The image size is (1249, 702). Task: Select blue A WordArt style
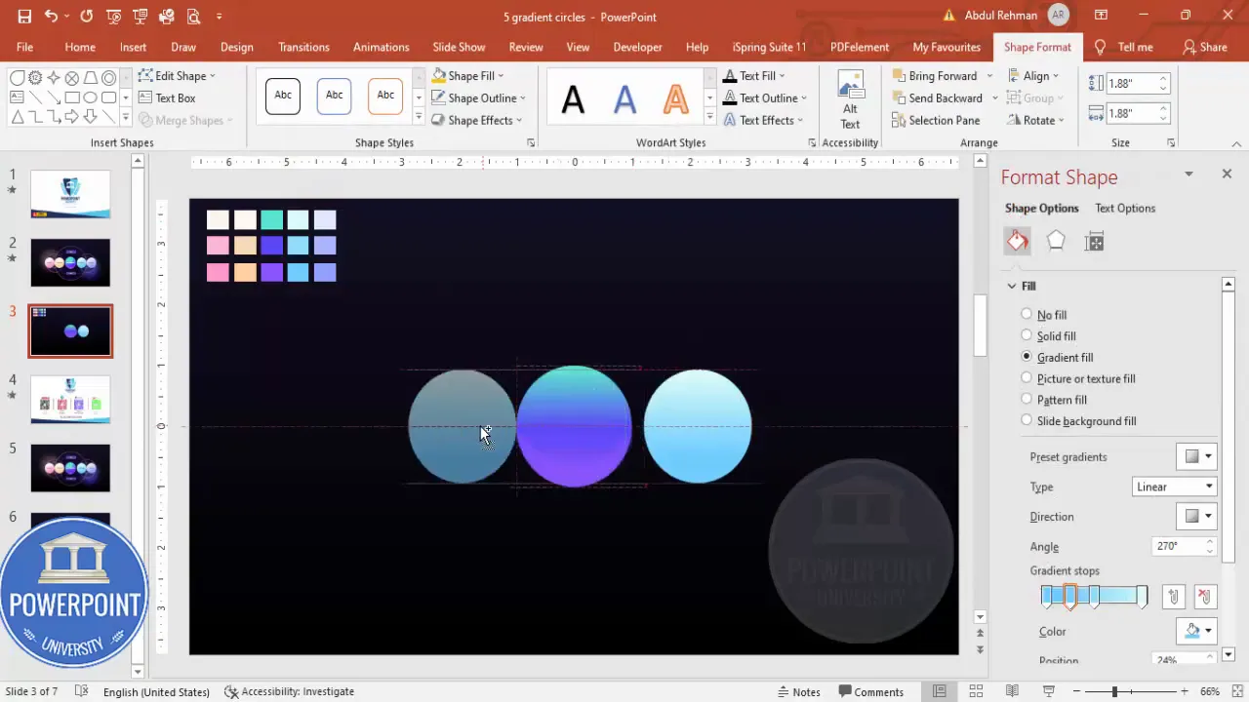click(x=624, y=97)
